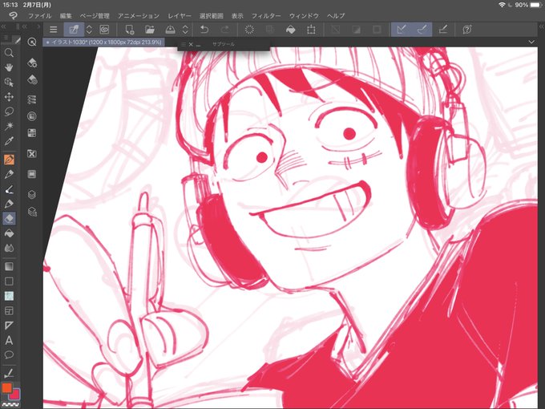The image size is (545, 409).
Task: Select the Fill bucket tool in tool palette
Action: coord(9,233)
